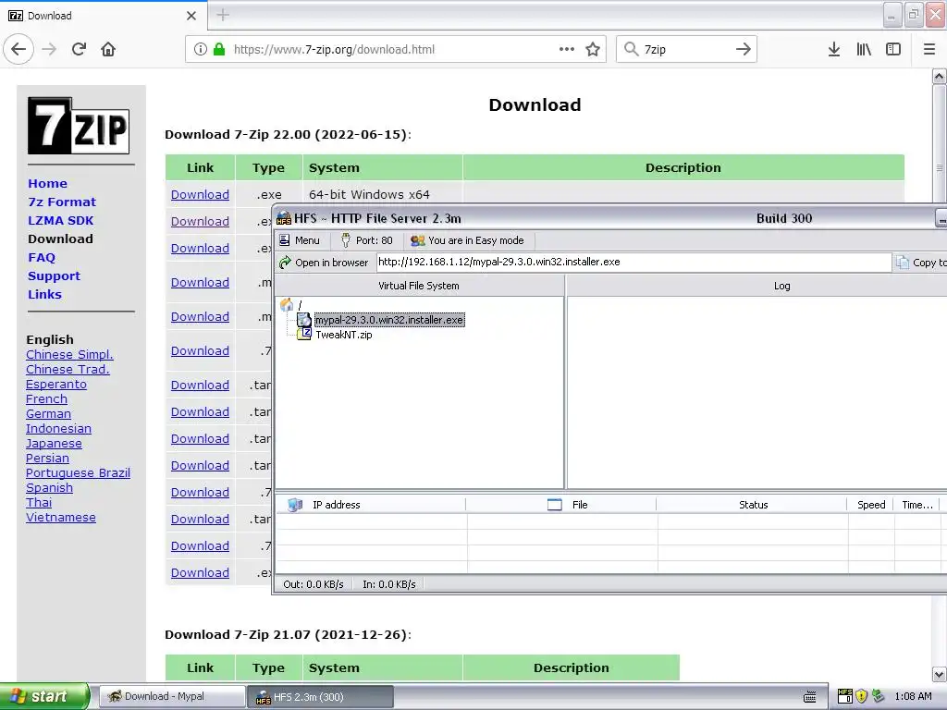Open a new browser tab with plus
This screenshot has width=947, height=710.
[x=223, y=15]
